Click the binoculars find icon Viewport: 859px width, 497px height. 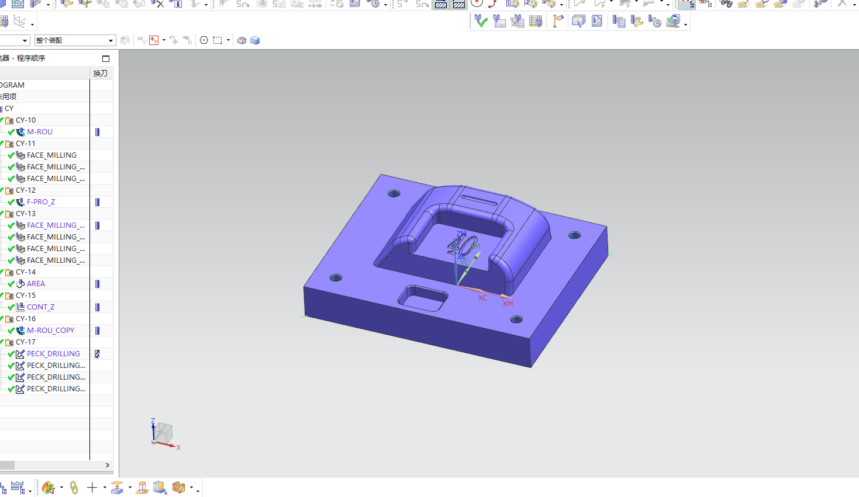tap(726, 4)
